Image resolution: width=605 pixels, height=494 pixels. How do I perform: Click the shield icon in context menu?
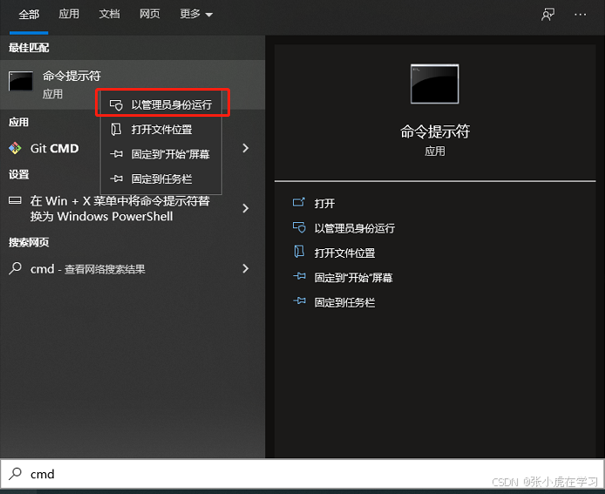[116, 105]
